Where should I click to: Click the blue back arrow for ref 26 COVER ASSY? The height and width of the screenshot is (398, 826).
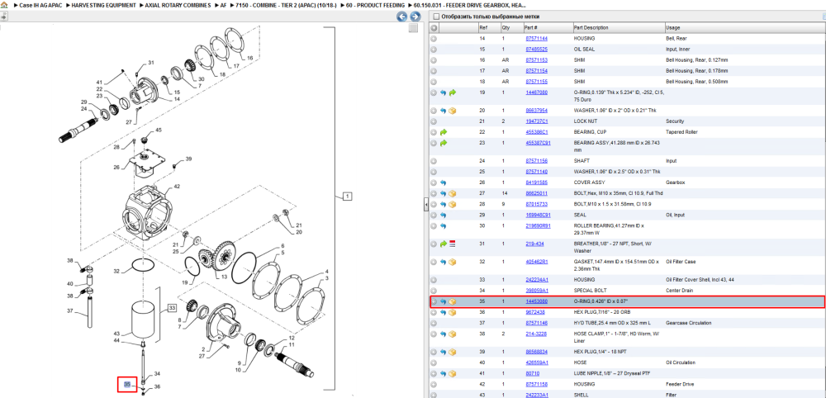443,182
